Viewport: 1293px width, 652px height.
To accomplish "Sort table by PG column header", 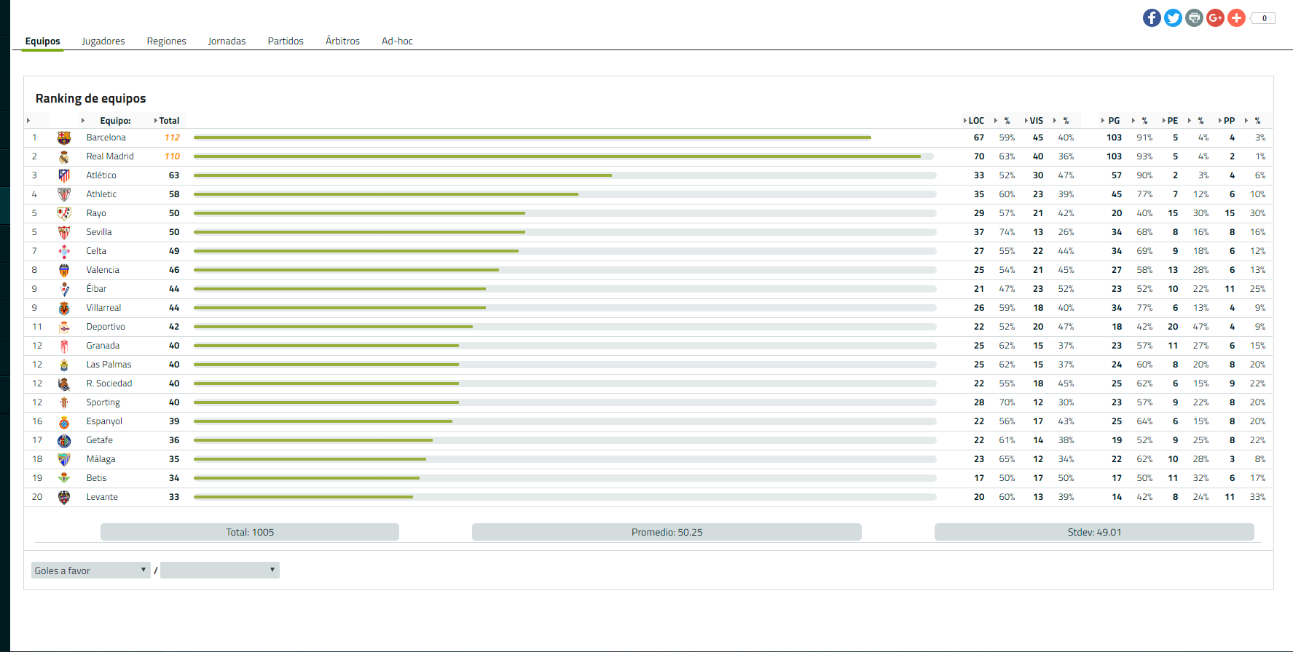I will (1113, 121).
